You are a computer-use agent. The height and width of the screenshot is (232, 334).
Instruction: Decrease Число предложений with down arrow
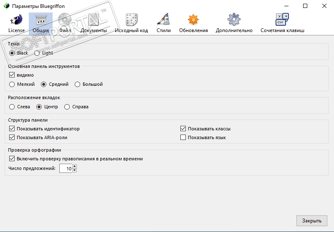click(x=75, y=170)
